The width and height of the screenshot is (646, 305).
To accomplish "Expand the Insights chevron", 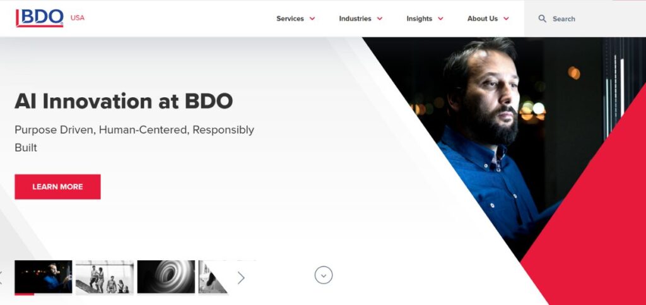I will coord(440,18).
